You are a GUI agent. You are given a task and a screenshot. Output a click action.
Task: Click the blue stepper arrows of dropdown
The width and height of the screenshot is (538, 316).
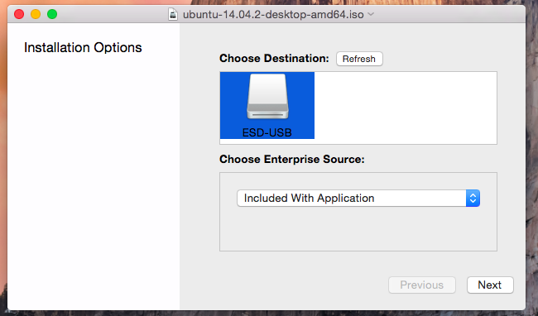473,198
